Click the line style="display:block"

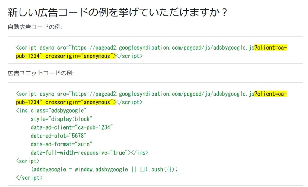tap(61, 119)
